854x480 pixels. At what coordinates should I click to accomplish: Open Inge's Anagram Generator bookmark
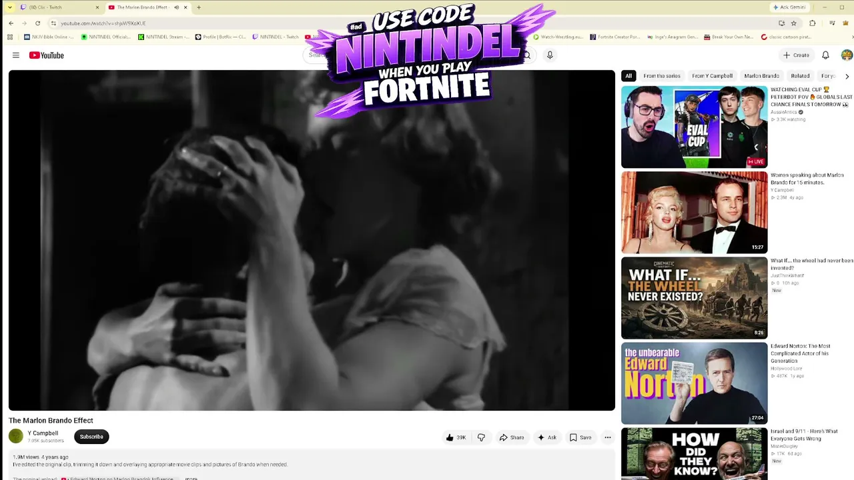point(673,37)
